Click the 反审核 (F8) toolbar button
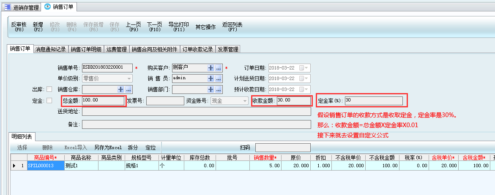Screen dimensions: 495x195 [x=19, y=27]
